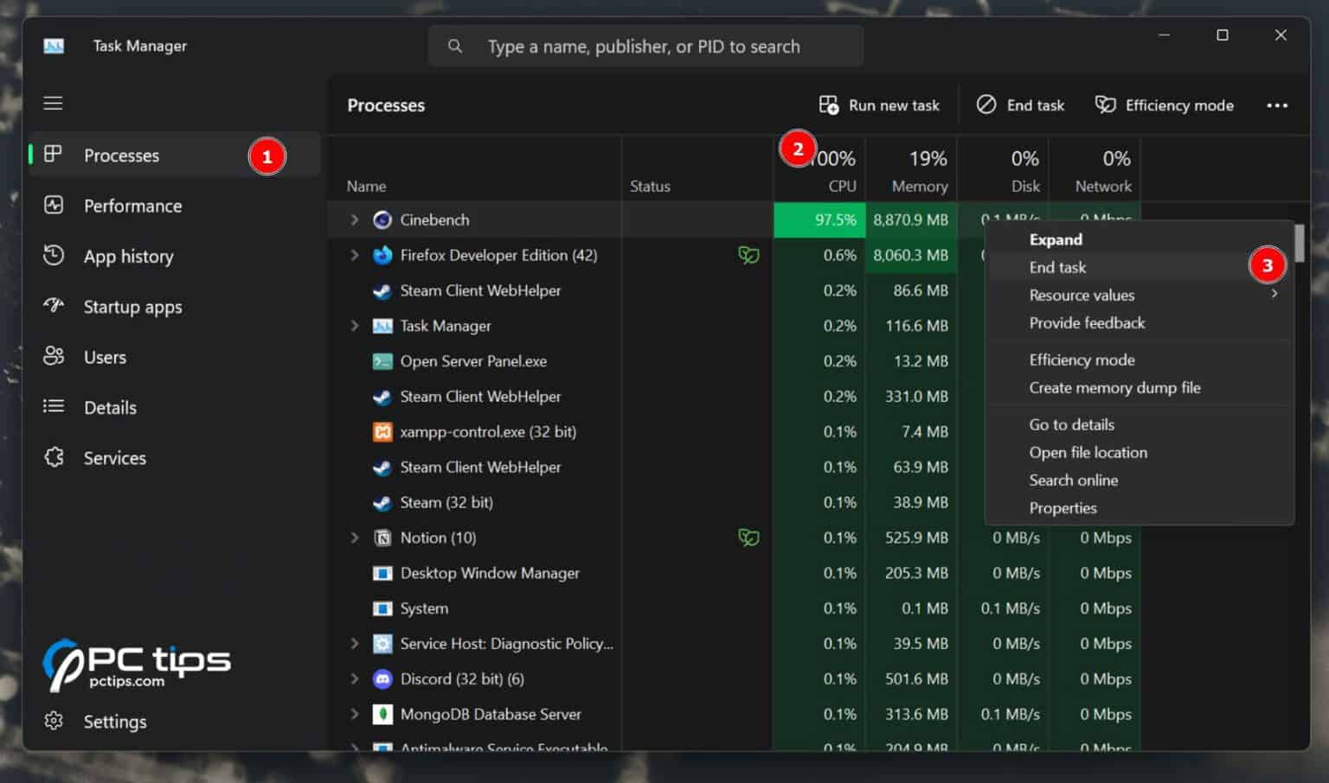Open the App history section
Viewport: 1329px width, 783px height.
coord(128,256)
